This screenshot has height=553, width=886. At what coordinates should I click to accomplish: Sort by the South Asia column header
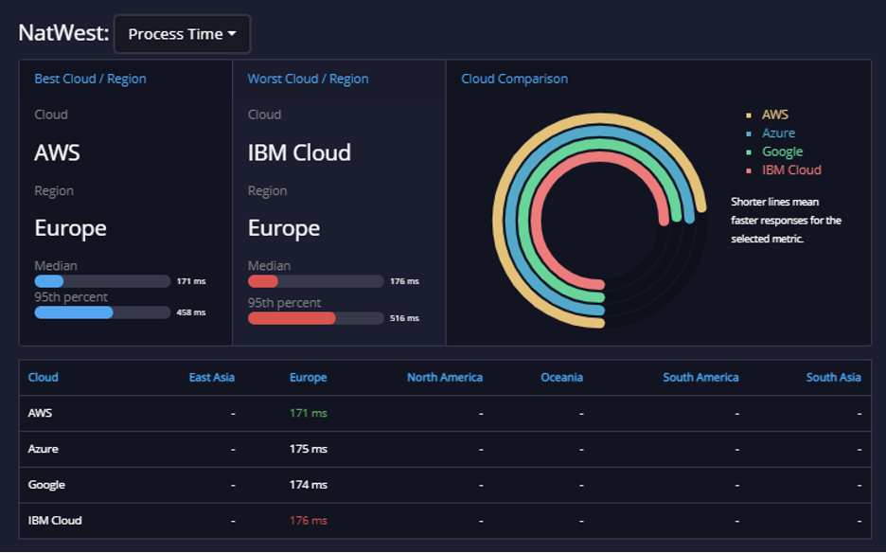(x=833, y=377)
